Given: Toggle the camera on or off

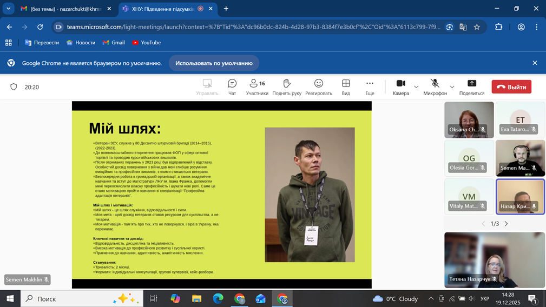Looking at the screenshot, I should [400, 86].
